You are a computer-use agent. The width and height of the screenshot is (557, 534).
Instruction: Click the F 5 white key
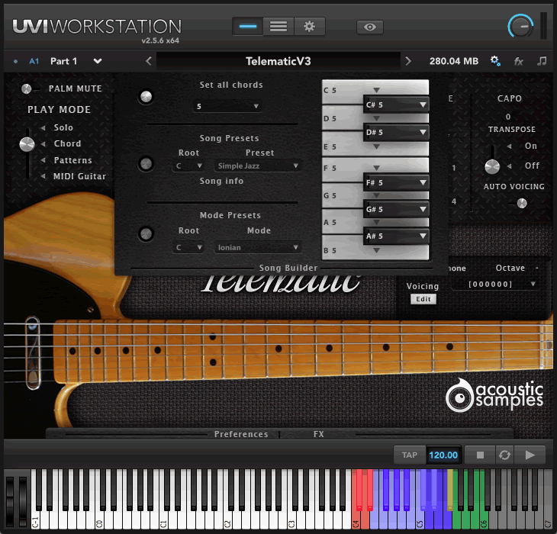[342, 168]
